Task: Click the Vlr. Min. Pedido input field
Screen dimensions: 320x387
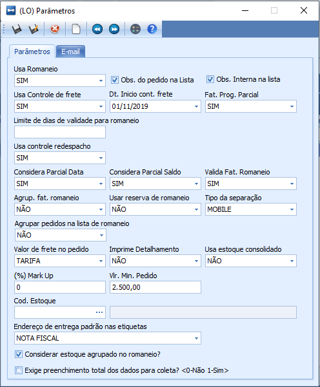Action: pyautogui.click(x=155, y=287)
